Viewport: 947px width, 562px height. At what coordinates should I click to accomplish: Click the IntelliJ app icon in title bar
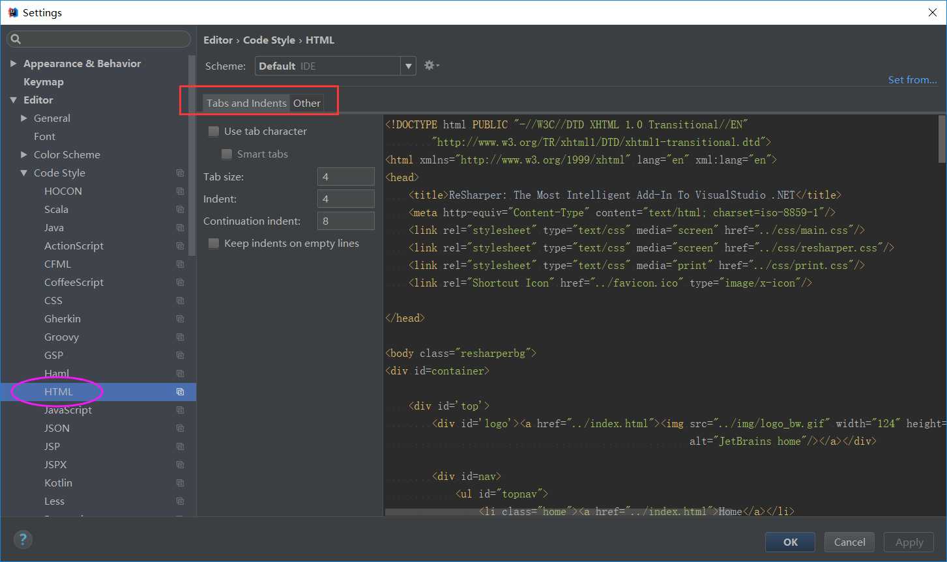point(12,12)
